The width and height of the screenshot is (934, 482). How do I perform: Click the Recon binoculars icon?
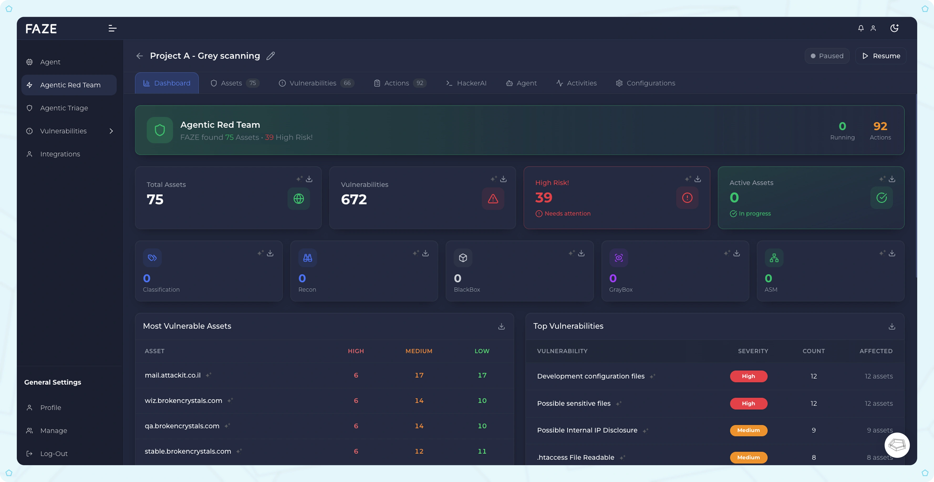[308, 258]
